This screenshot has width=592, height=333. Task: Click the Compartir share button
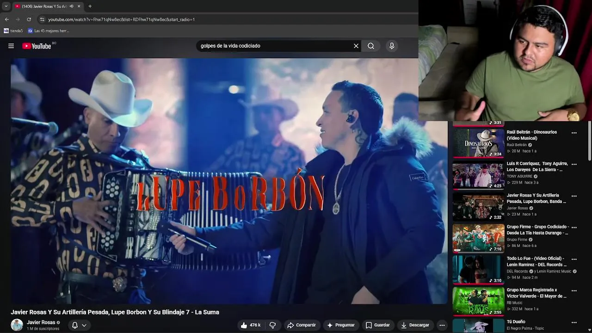[x=302, y=325]
